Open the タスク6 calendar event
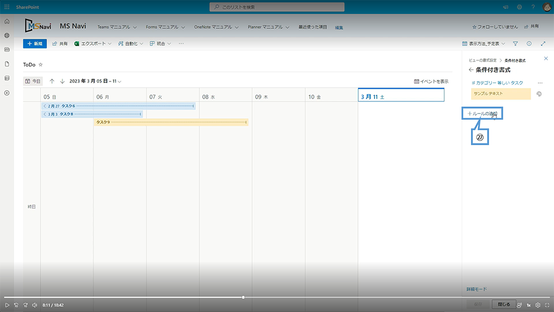This screenshot has width=554, height=312. (119, 106)
